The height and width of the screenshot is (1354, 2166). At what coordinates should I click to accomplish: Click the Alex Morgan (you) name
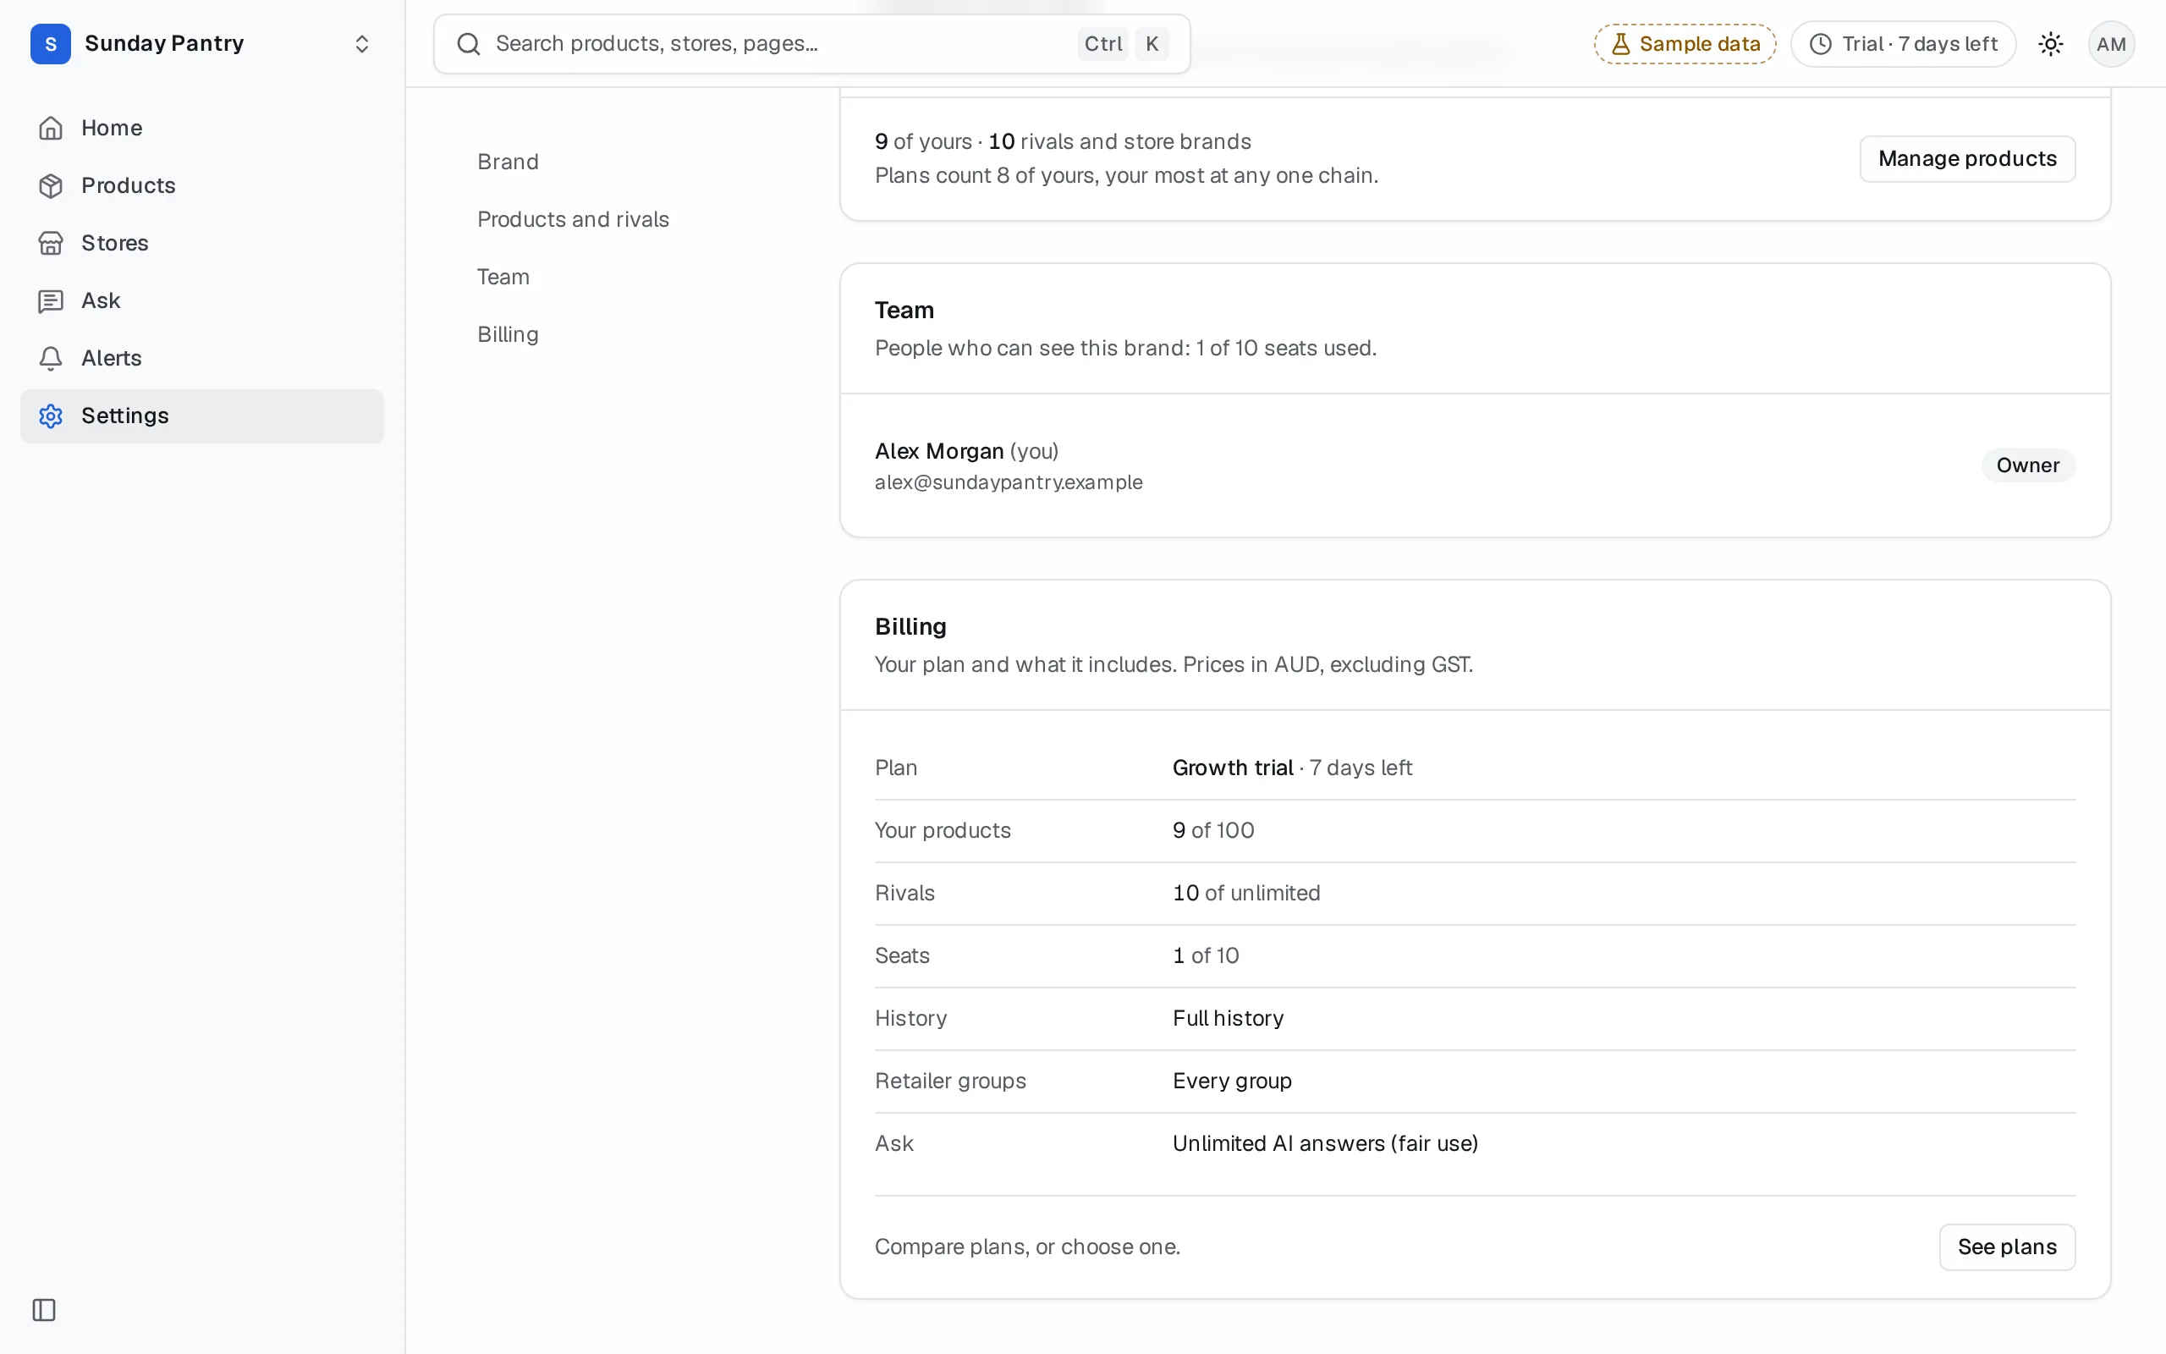click(x=966, y=451)
